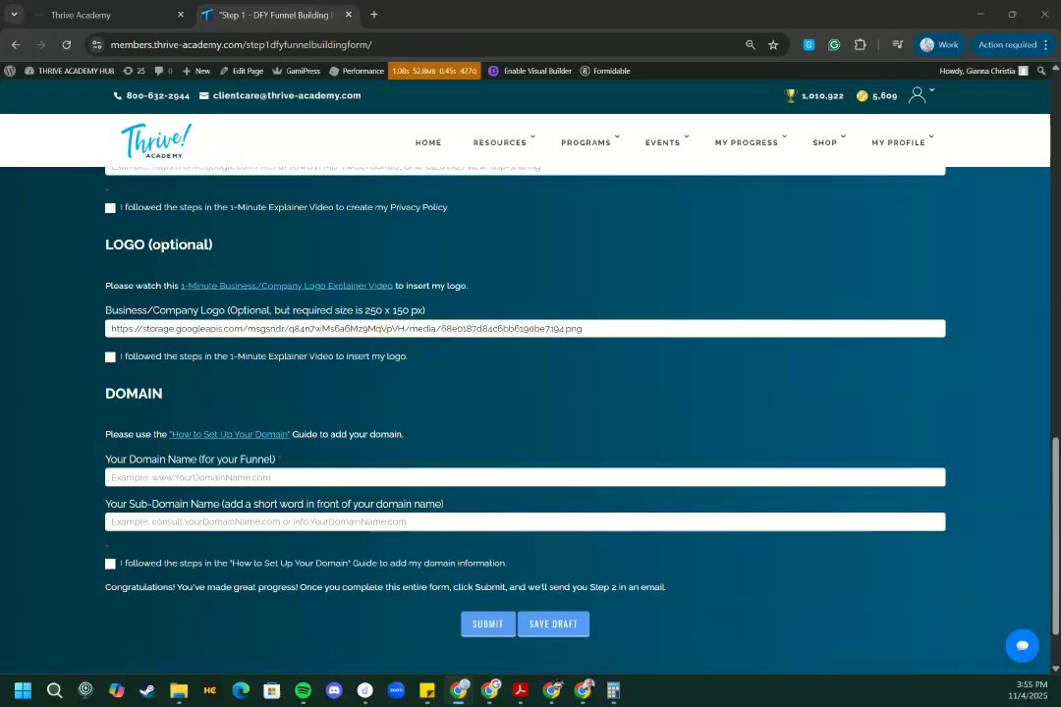Click the Your Sub-Domain Name input field

[x=525, y=521]
